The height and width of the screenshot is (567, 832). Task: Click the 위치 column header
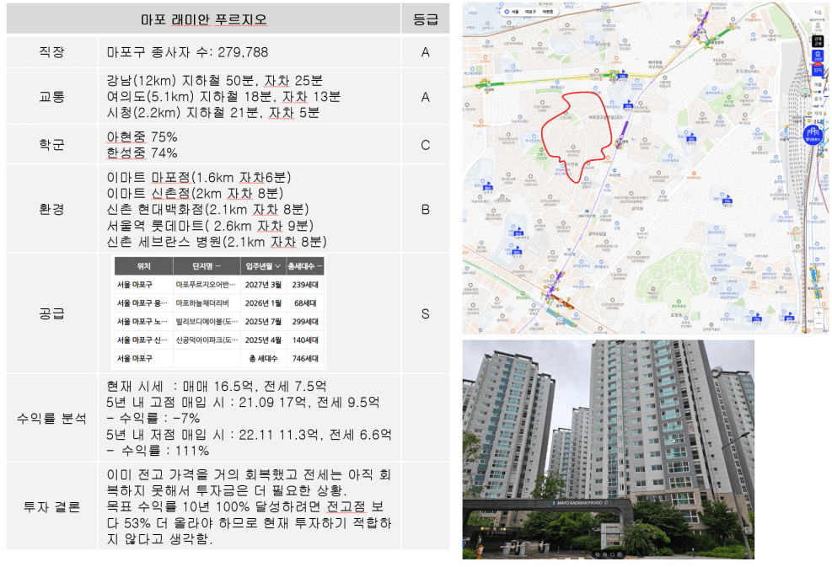pos(144,266)
